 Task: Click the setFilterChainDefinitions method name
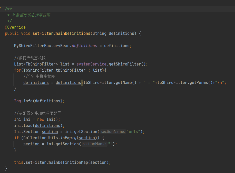point(61,33)
